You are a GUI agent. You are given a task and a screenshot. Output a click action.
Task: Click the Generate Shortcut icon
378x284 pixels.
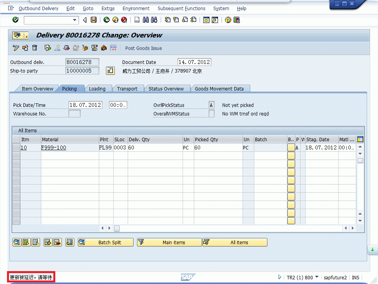pyautogui.click(x=215, y=20)
